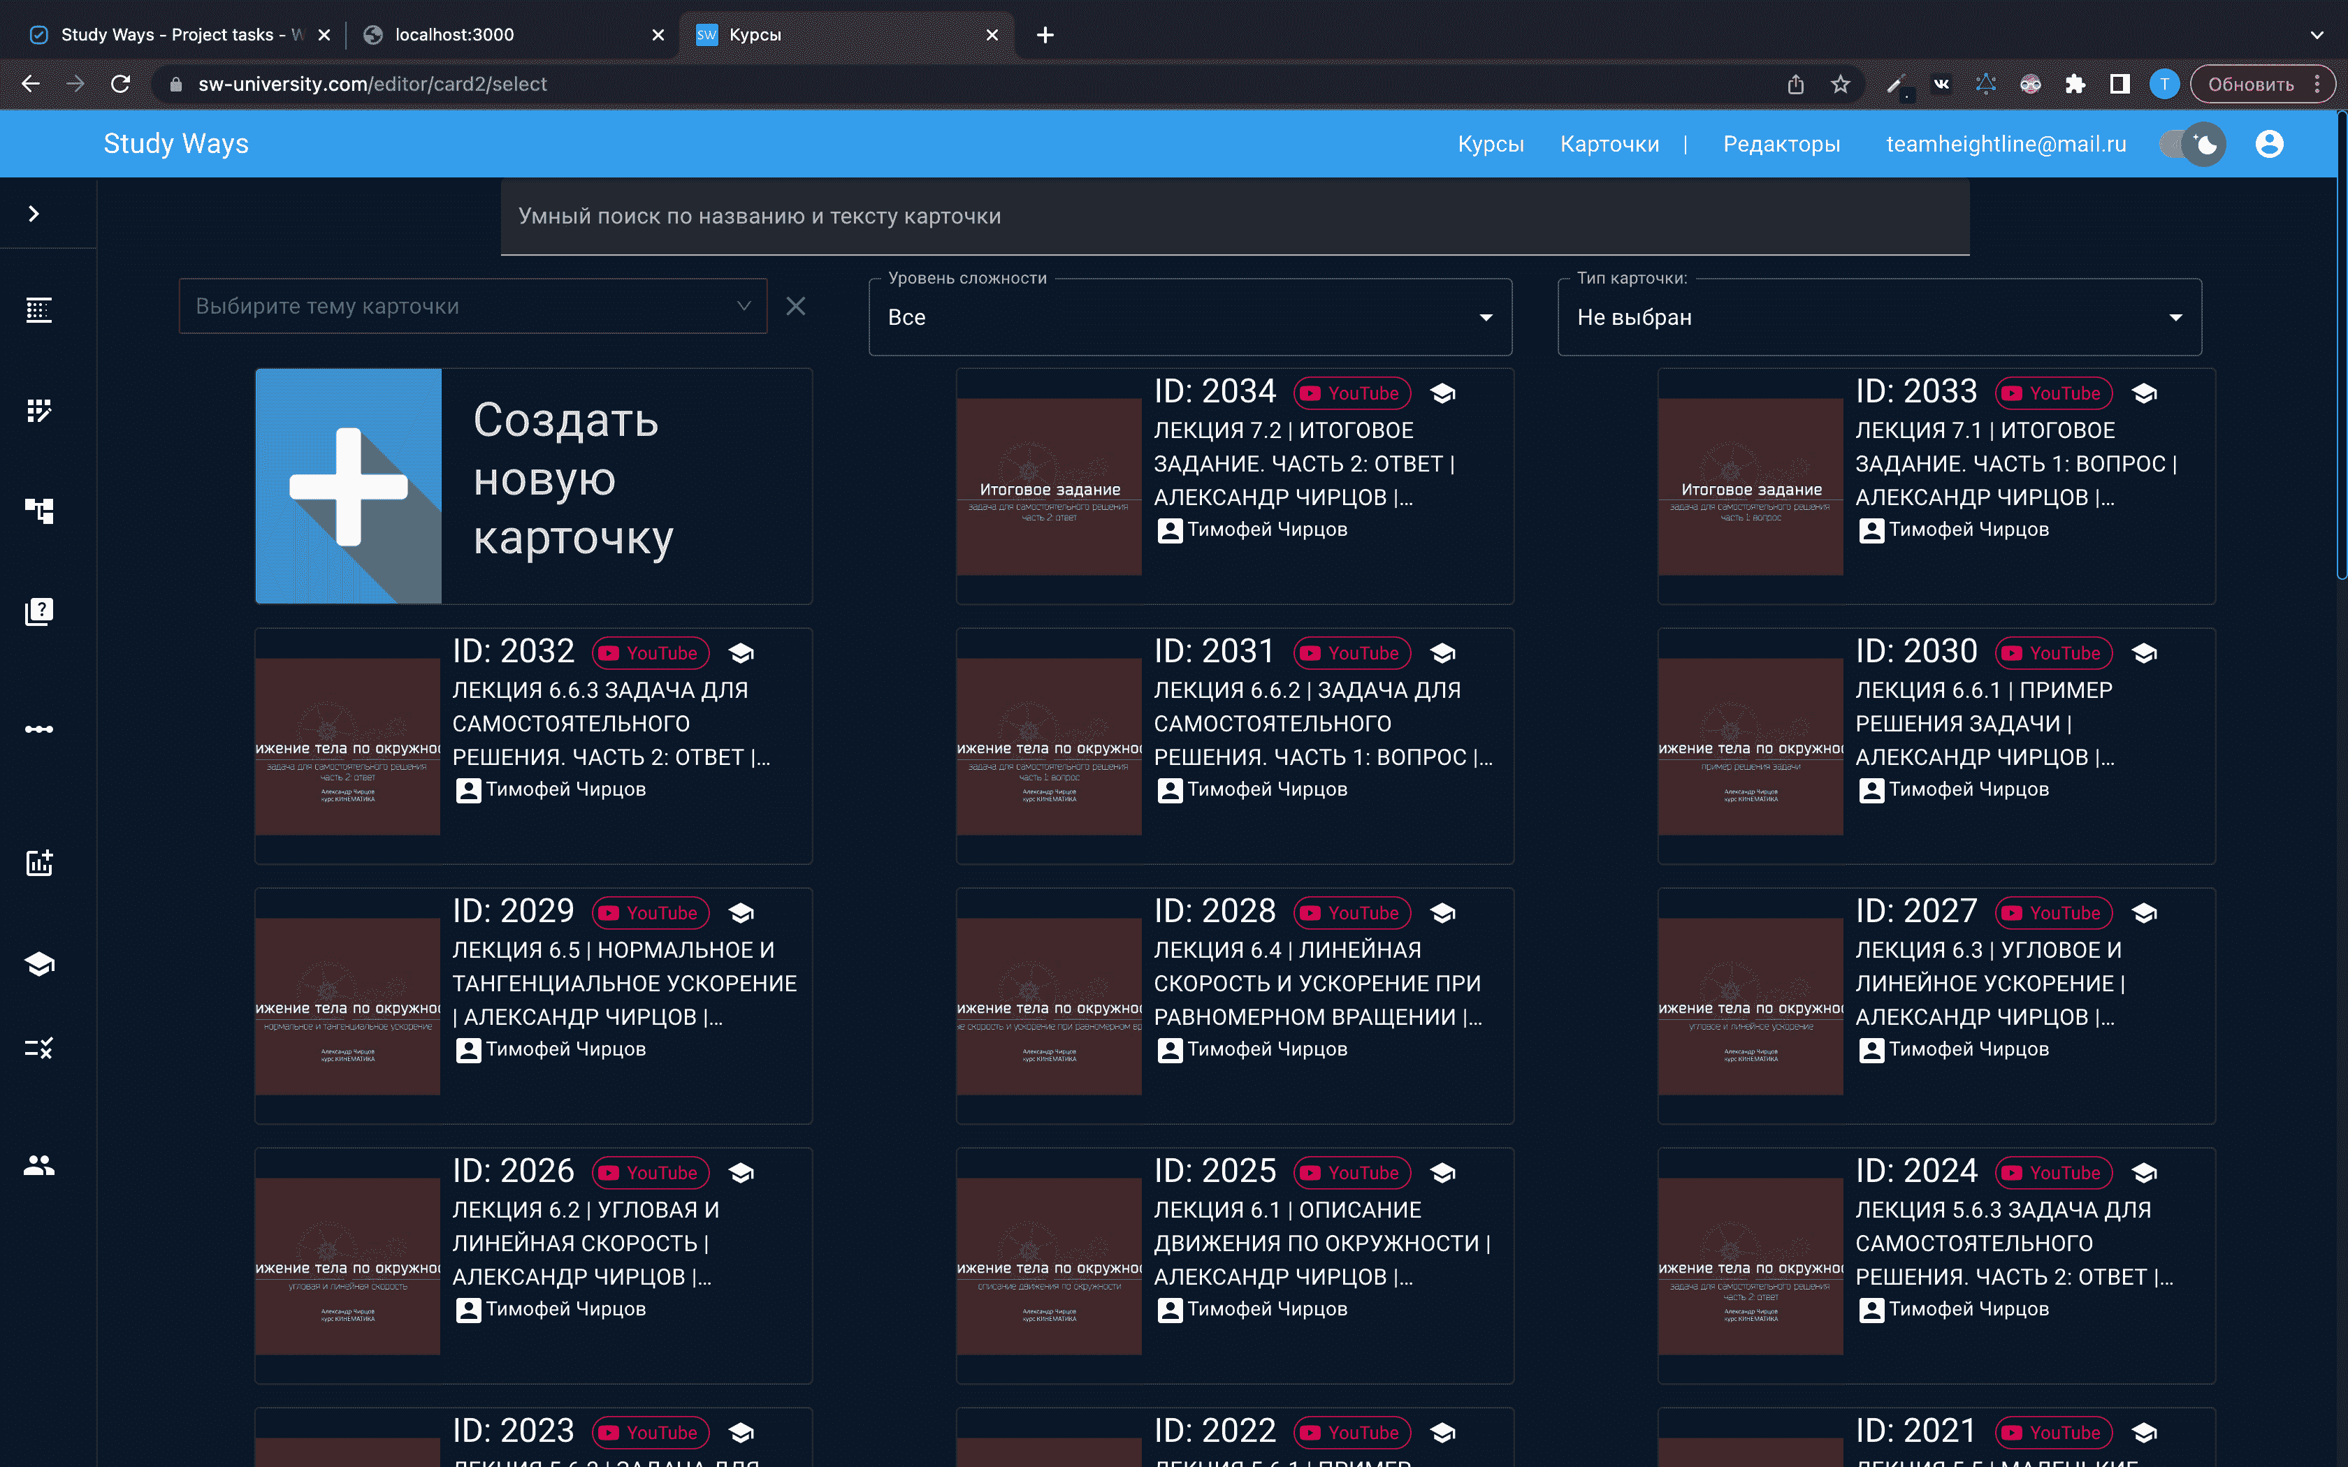Open the checklist cross sidebar icon
Image resolution: width=2348 pixels, height=1467 pixels.
tap(39, 1048)
